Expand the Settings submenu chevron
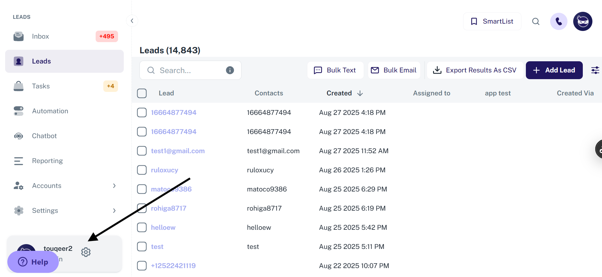The width and height of the screenshot is (602, 277). tap(114, 211)
